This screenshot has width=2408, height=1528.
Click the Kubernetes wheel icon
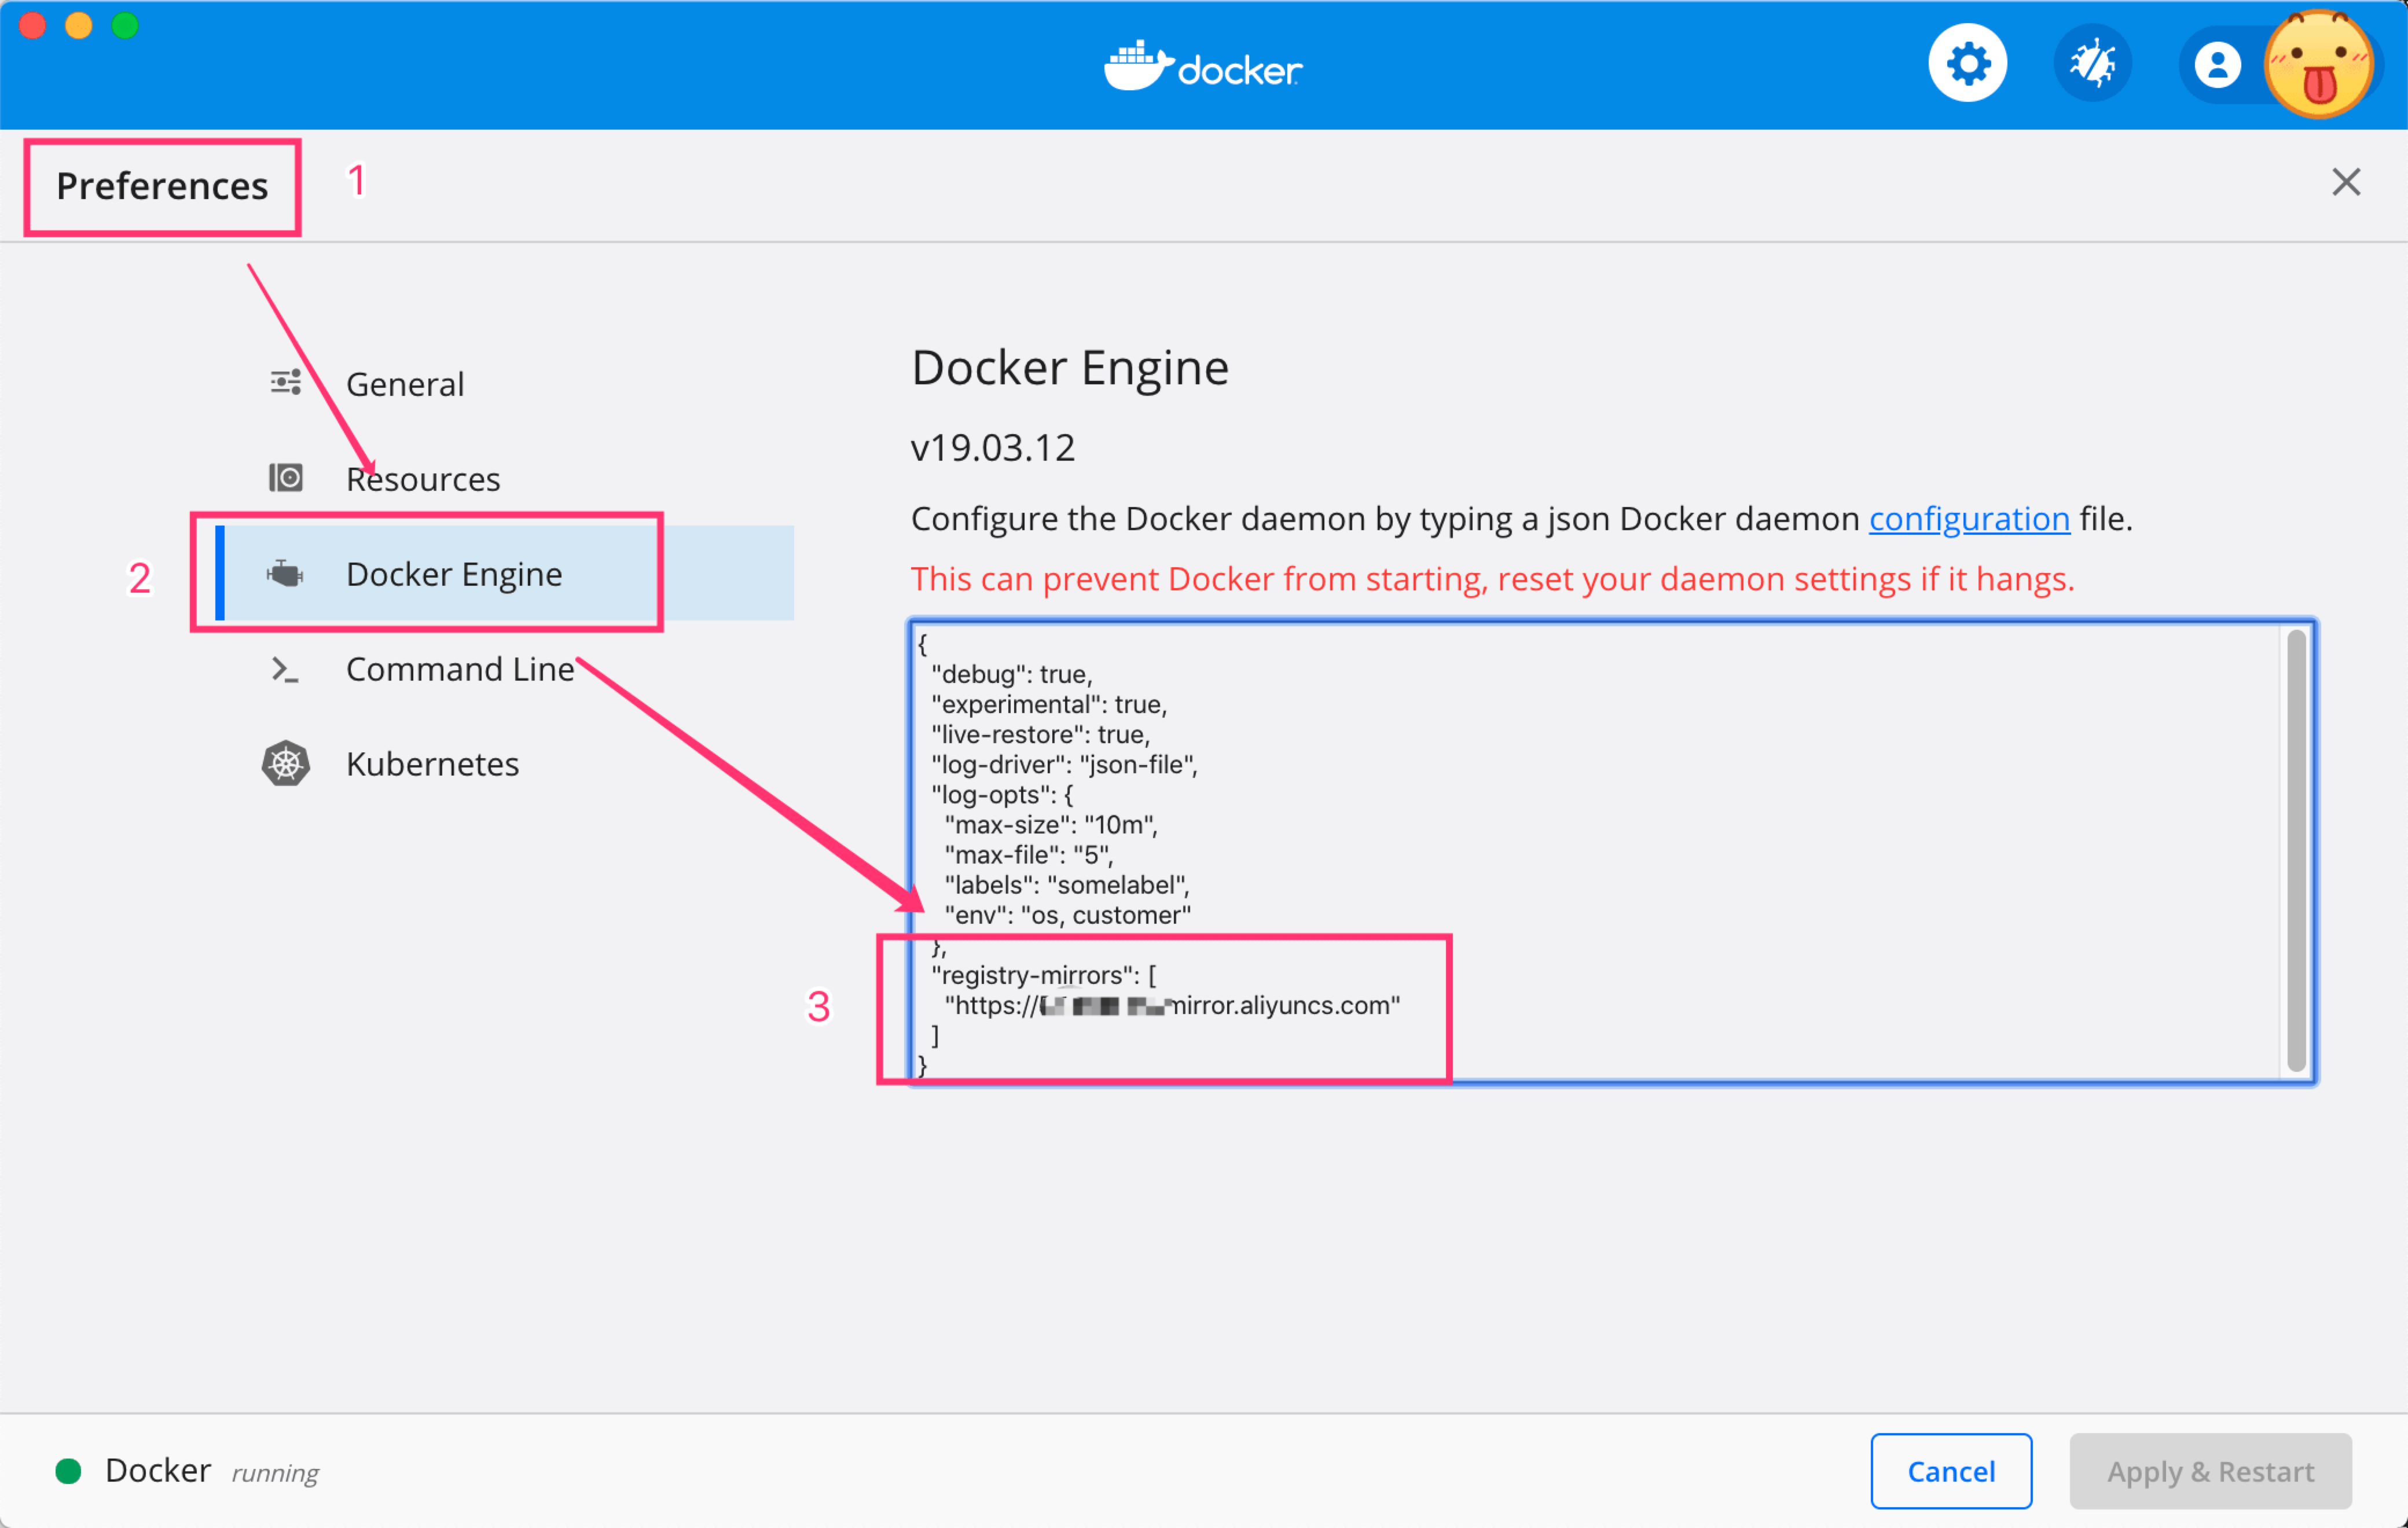click(x=286, y=764)
